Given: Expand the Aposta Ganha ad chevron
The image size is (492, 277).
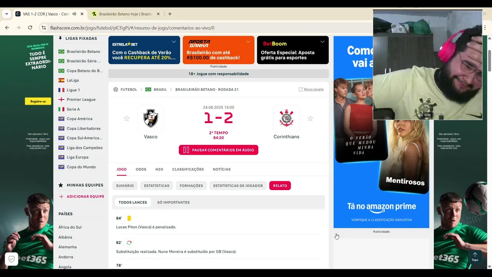Looking at the screenshot, I should click(248, 42).
